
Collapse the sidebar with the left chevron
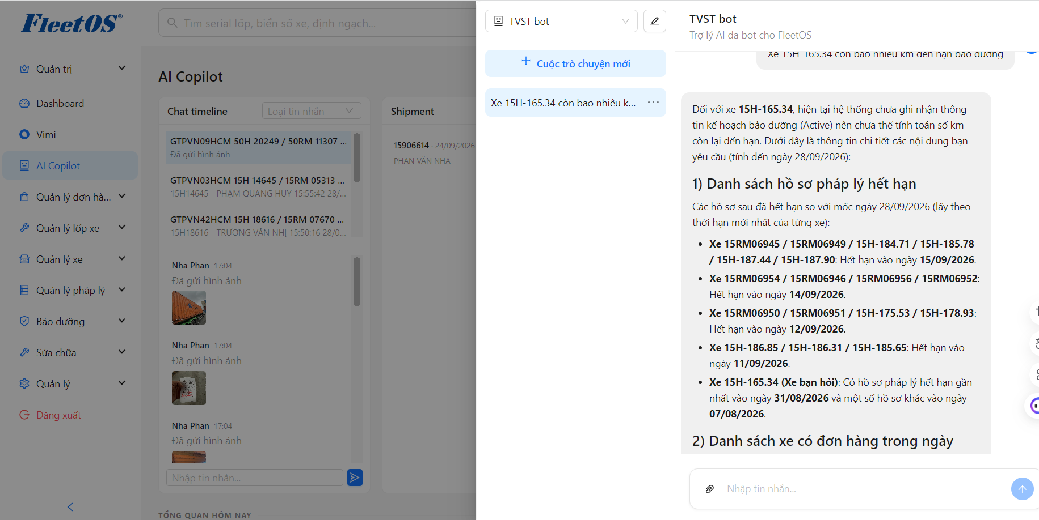pyautogui.click(x=70, y=507)
